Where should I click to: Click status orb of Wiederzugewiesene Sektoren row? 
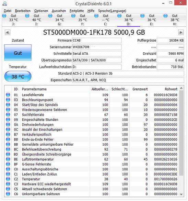[8, 110]
